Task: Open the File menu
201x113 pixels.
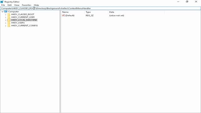Action: pos(3,5)
